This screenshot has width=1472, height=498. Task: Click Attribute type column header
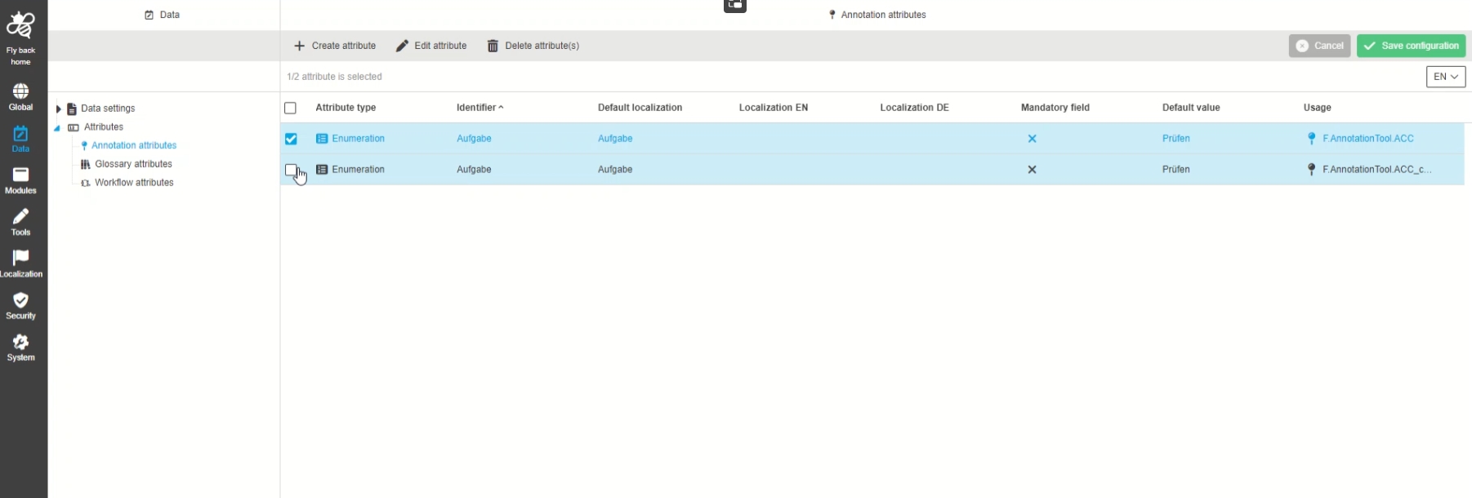click(346, 108)
